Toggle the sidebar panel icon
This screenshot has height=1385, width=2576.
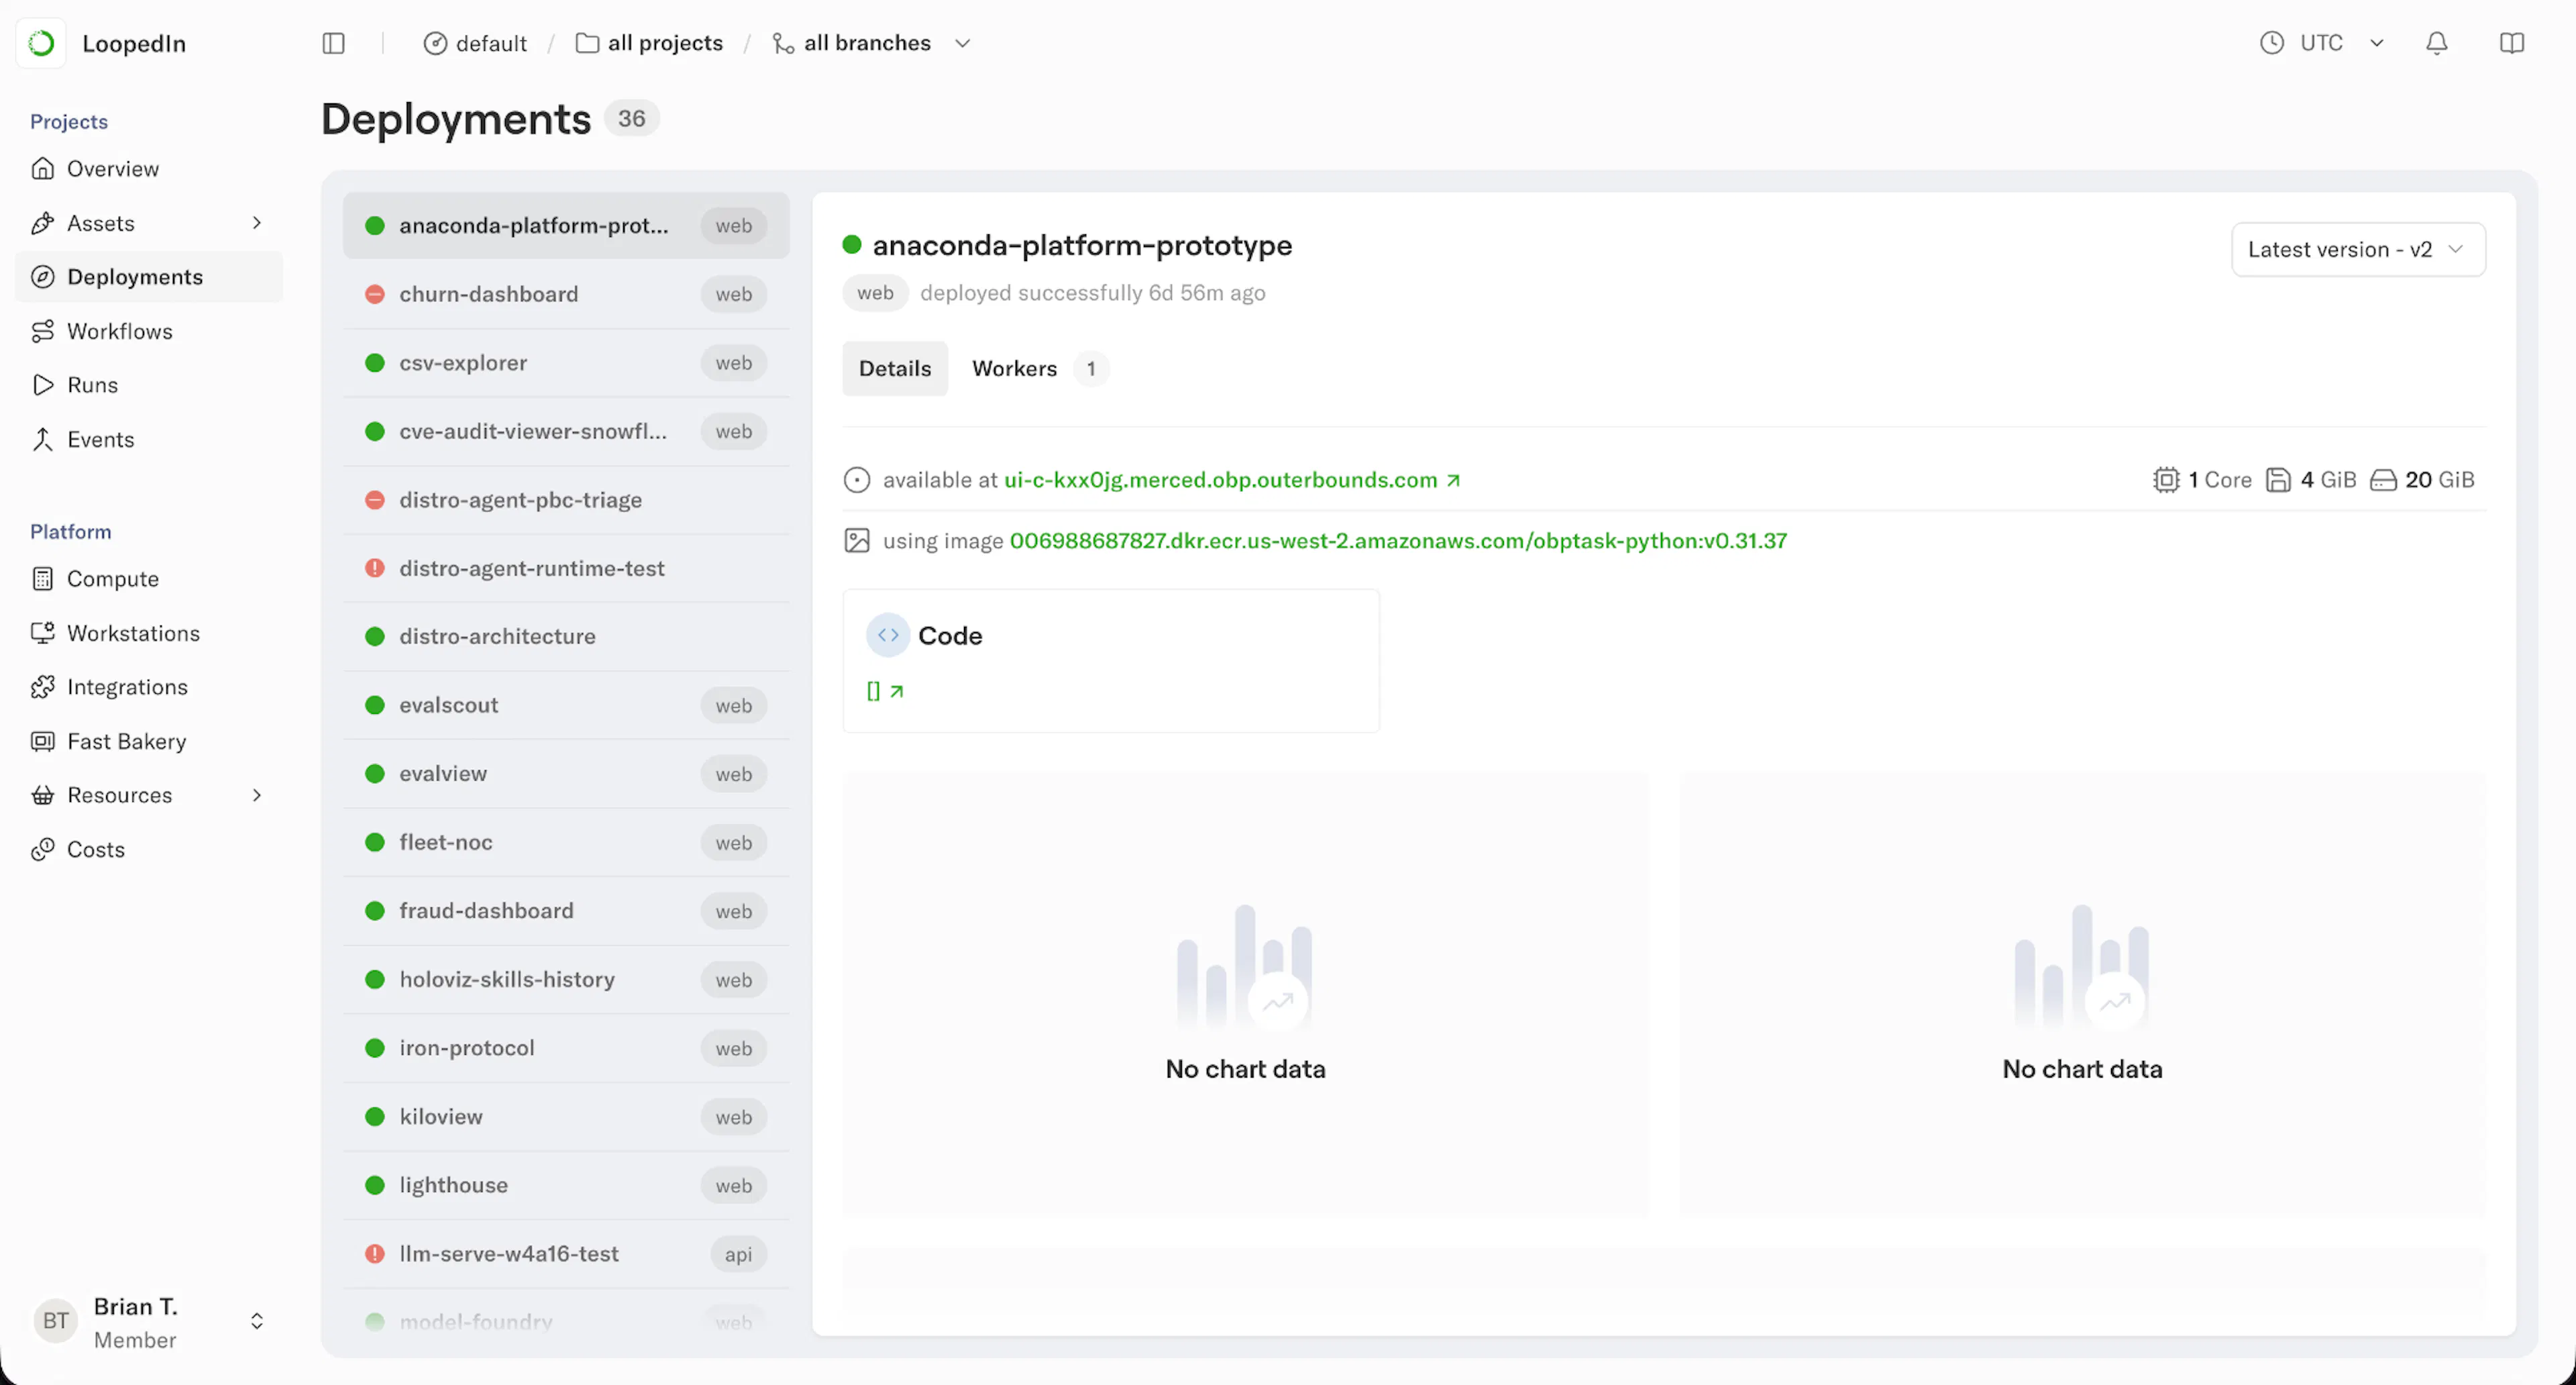coord(333,43)
